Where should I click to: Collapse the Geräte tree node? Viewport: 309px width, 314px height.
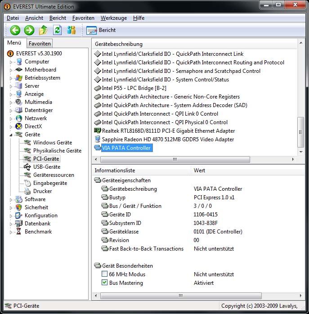tap(11, 135)
